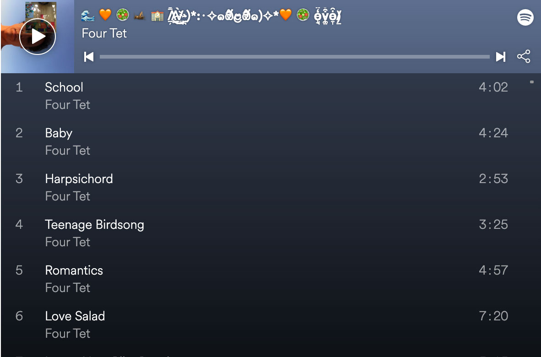Play track 1 School
Viewport: 541px width, 357px height.
pyautogui.click(x=261, y=96)
